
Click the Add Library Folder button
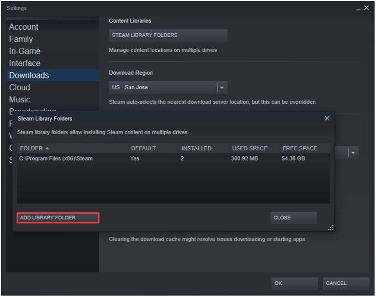[58, 218]
